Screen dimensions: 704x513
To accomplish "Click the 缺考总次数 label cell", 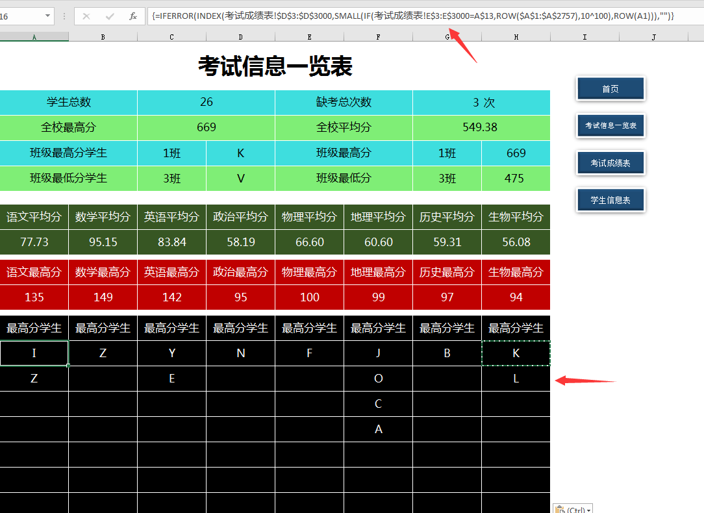I will [x=344, y=103].
